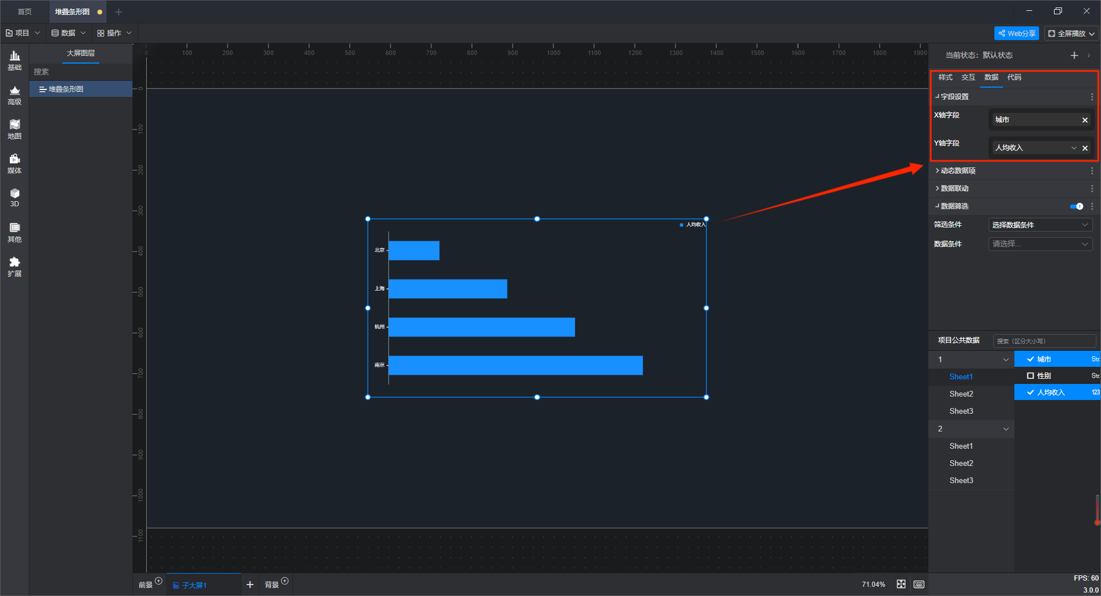The height and width of the screenshot is (596, 1101).
Task: Open the 筛选条件 dropdown
Action: 1040,225
